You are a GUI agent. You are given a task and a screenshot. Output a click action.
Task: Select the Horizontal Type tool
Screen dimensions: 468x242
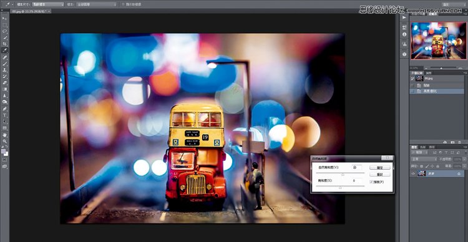(x=5, y=115)
